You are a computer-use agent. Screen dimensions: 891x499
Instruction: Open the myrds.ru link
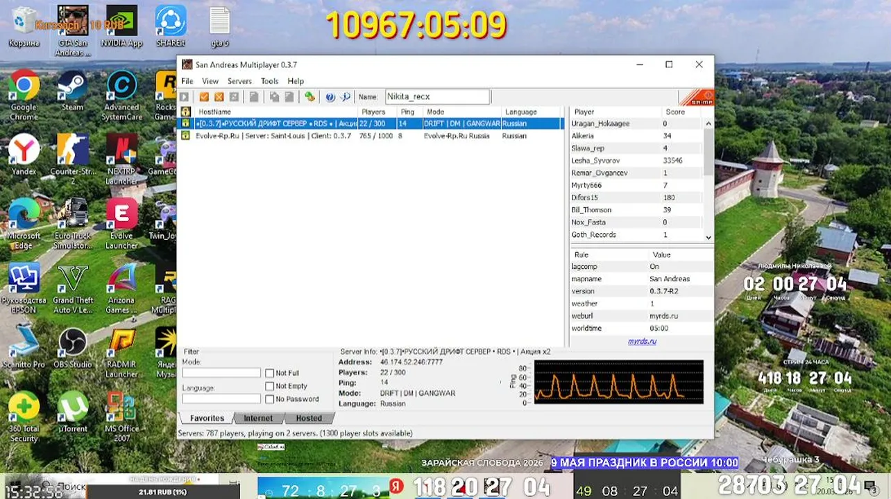[642, 341]
